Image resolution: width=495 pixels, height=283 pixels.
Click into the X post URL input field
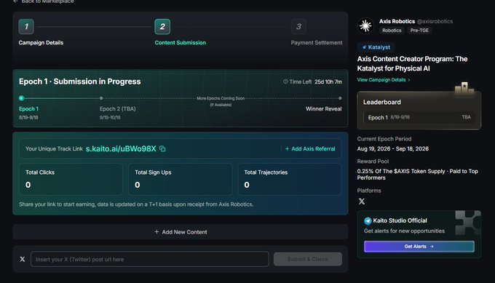pyautogui.click(x=150, y=259)
